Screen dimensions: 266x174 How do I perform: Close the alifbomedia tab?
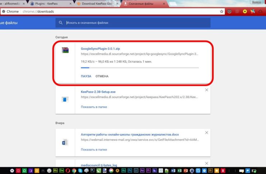pyautogui.click(x=24, y=4)
